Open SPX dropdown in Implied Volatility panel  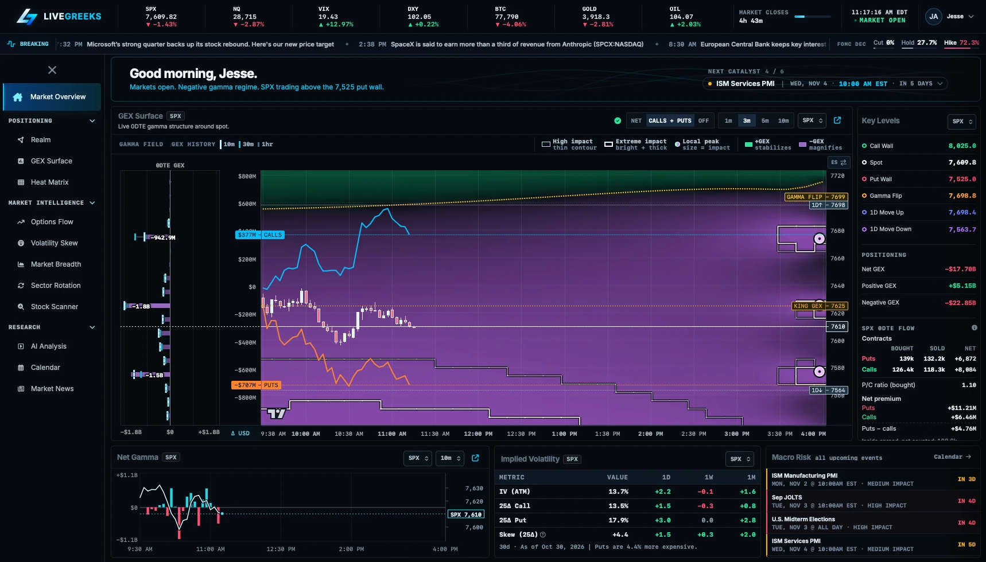tap(740, 459)
